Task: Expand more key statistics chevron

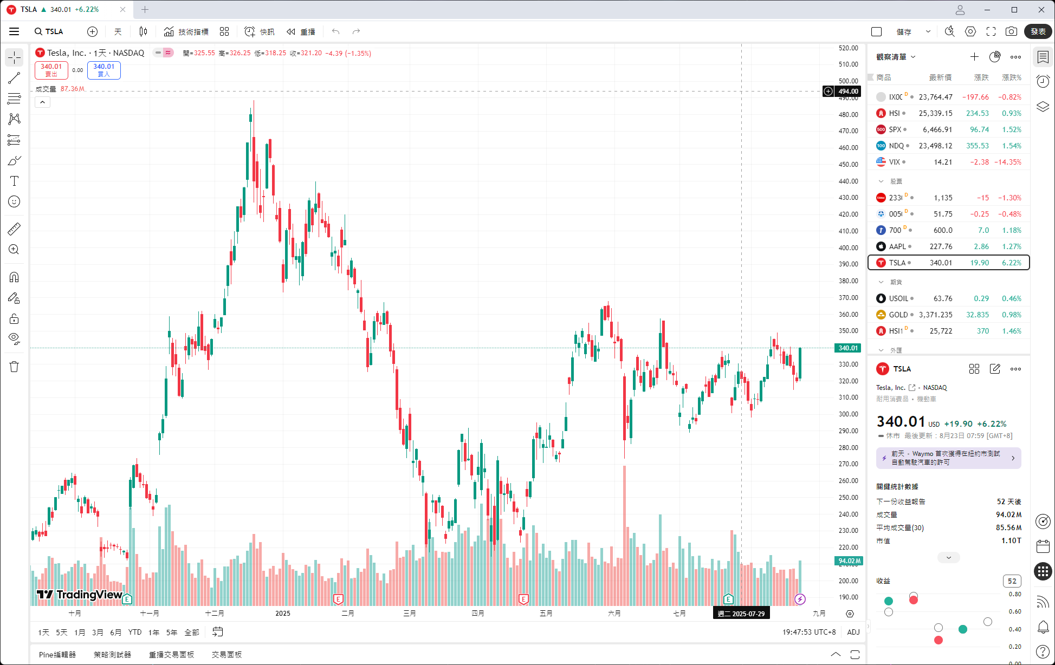Action: [949, 557]
